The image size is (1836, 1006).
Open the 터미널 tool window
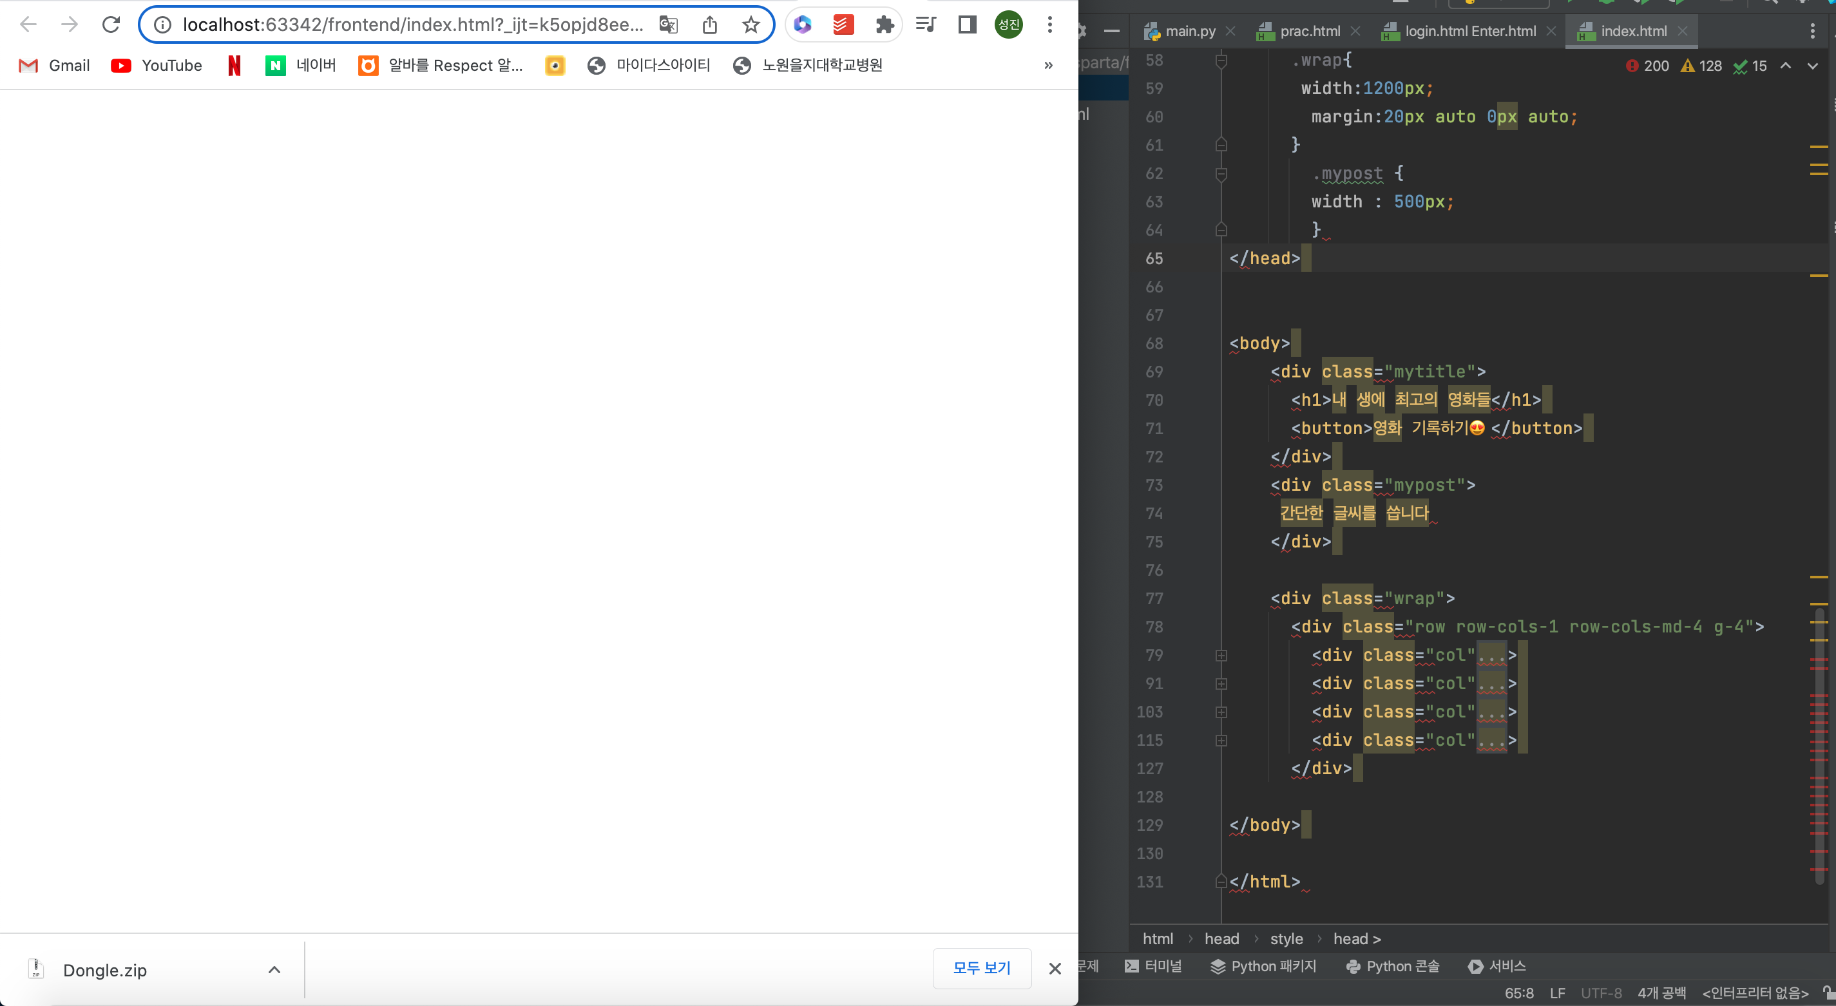[x=1152, y=966]
